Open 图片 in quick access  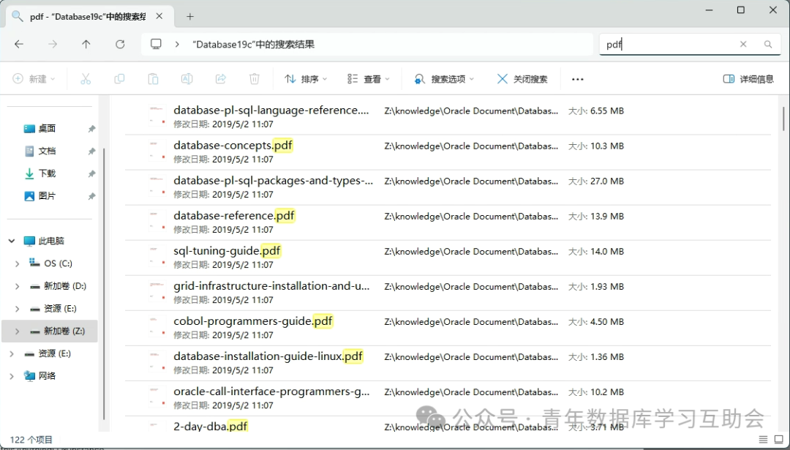(x=47, y=196)
